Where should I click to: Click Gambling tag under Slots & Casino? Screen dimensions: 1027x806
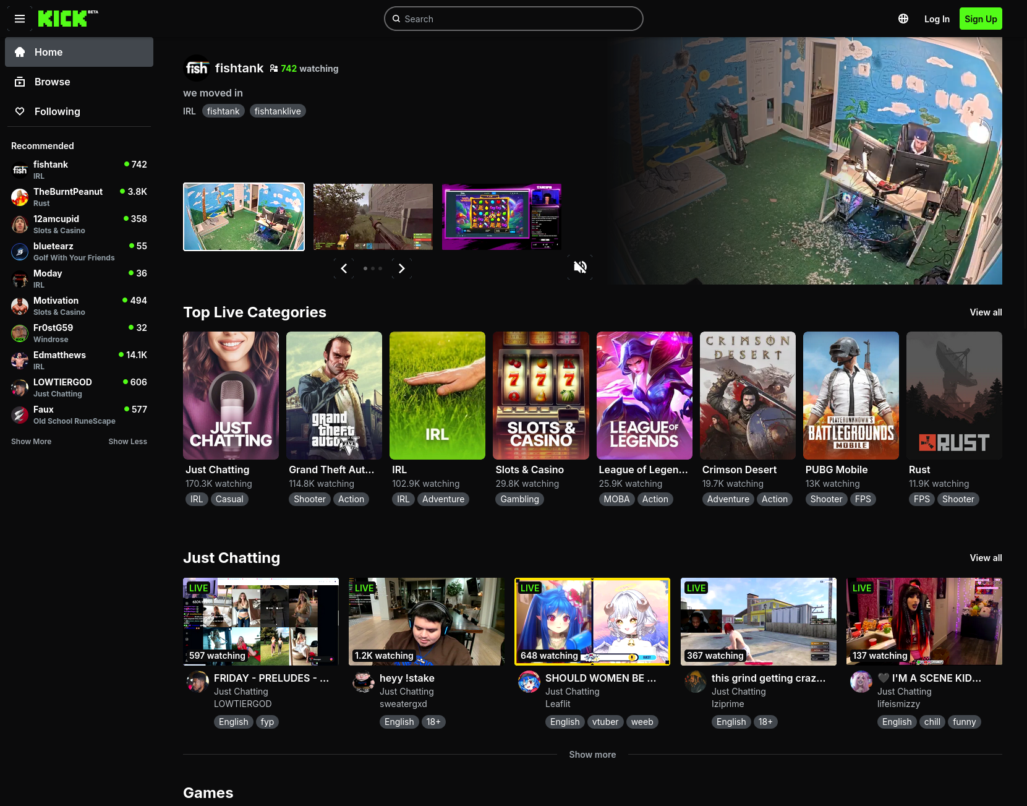click(x=520, y=499)
